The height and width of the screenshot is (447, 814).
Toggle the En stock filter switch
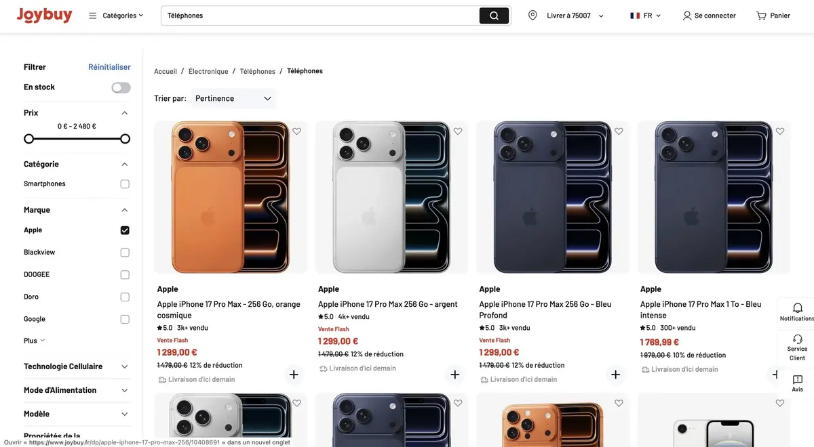tap(120, 87)
